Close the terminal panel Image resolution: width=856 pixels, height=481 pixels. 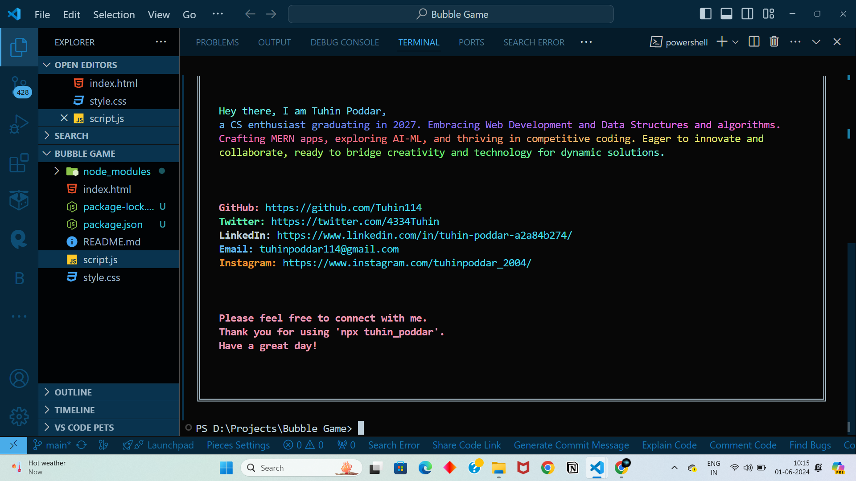pyautogui.click(x=837, y=42)
